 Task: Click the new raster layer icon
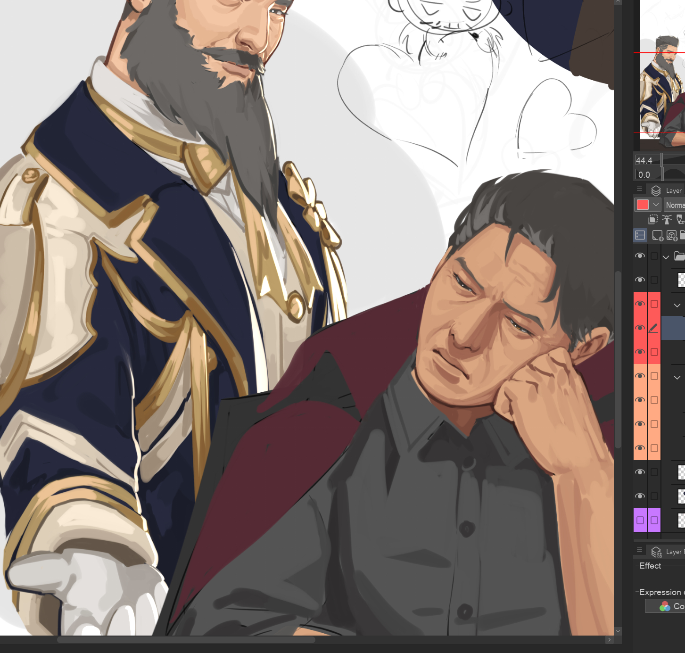[657, 235]
